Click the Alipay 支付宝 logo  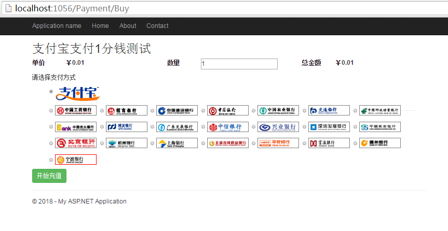[77, 94]
